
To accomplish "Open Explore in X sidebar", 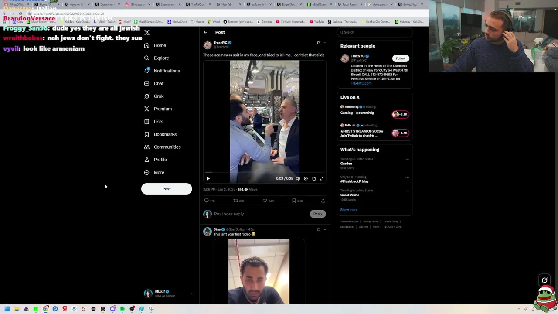I will (156, 58).
